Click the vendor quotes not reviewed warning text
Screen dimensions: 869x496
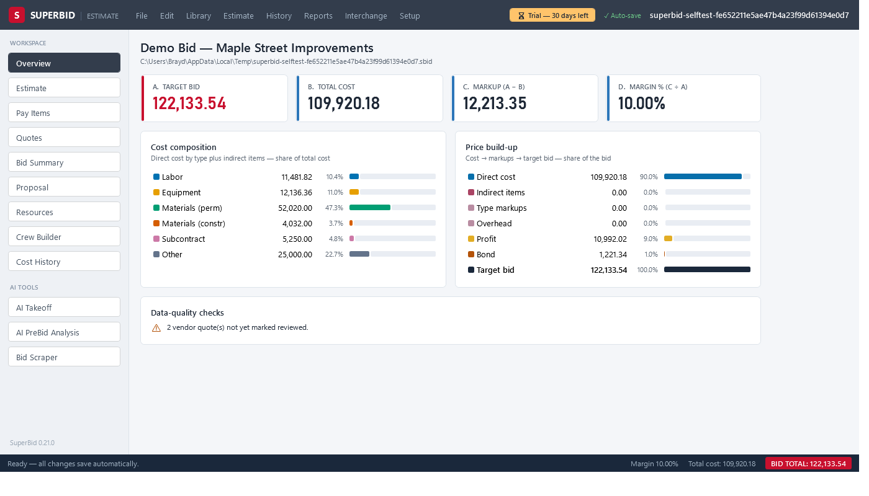point(237,327)
